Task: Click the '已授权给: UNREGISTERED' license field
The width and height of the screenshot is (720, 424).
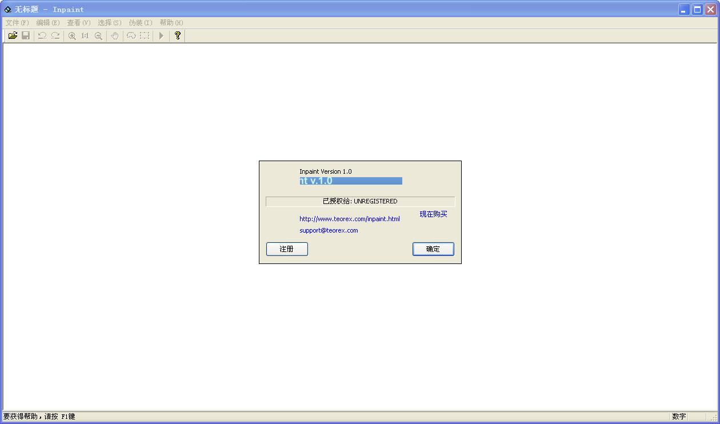Action: coord(360,201)
